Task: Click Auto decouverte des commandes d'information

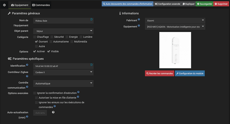Action: coord(127,4)
